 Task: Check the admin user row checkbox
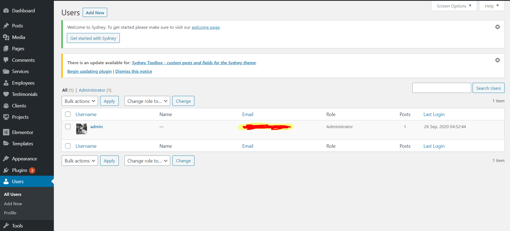coord(68,127)
